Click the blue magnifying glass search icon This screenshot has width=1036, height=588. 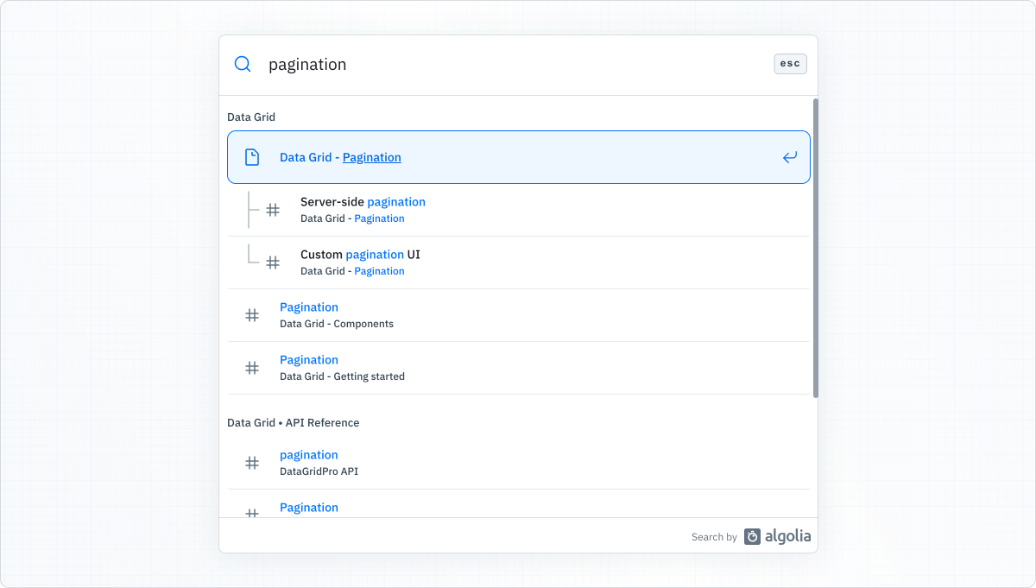242,64
